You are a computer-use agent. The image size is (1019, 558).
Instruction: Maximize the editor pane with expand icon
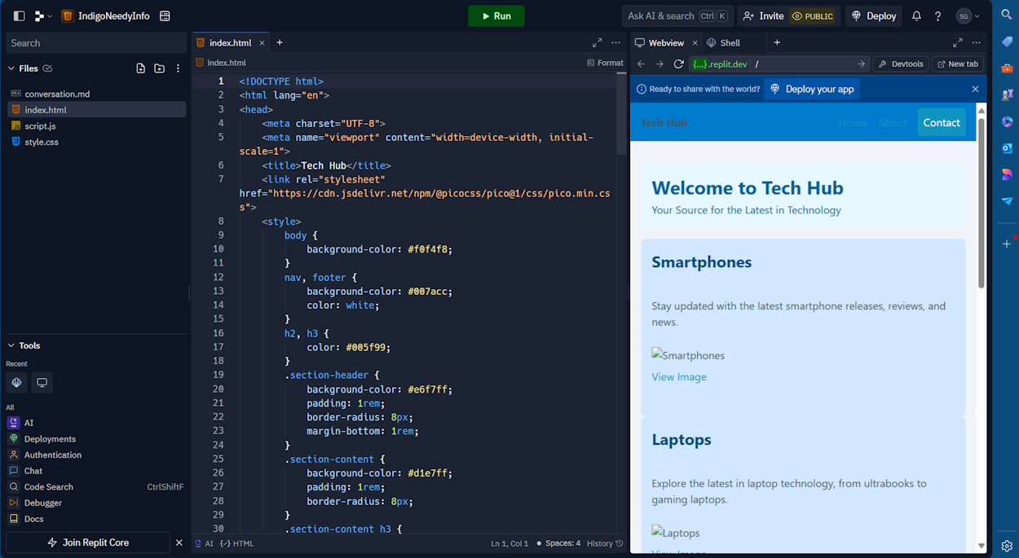pyautogui.click(x=597, y=42)
